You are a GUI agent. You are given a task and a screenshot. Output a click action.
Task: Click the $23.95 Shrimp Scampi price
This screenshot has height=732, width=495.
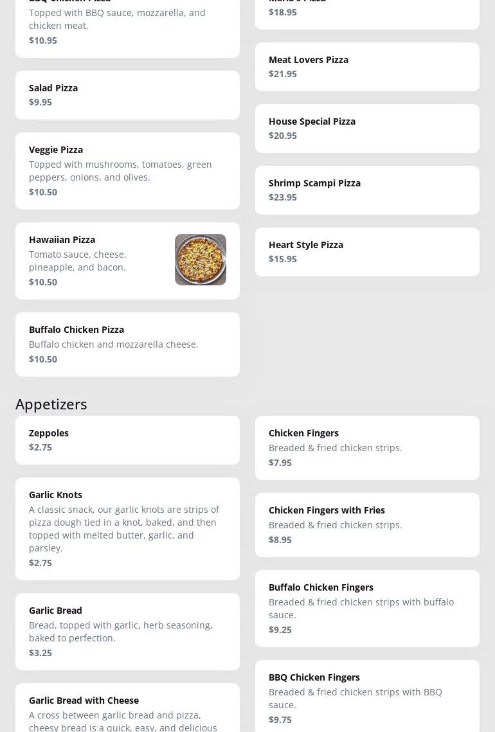pyautogui.click(x=283, y=197)
